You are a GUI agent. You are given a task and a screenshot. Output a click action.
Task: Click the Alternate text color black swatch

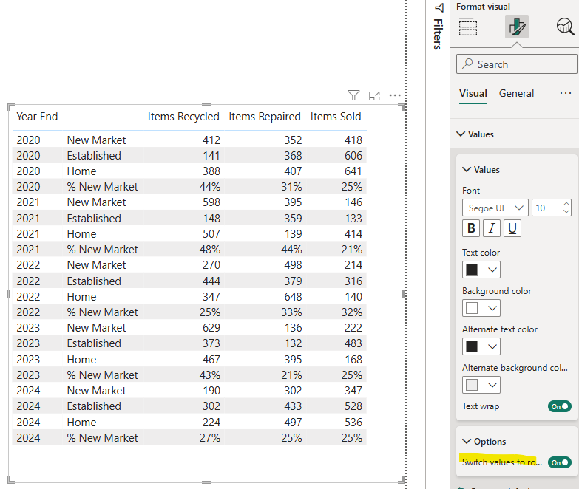pyautogui.click(x=472, y=346)
